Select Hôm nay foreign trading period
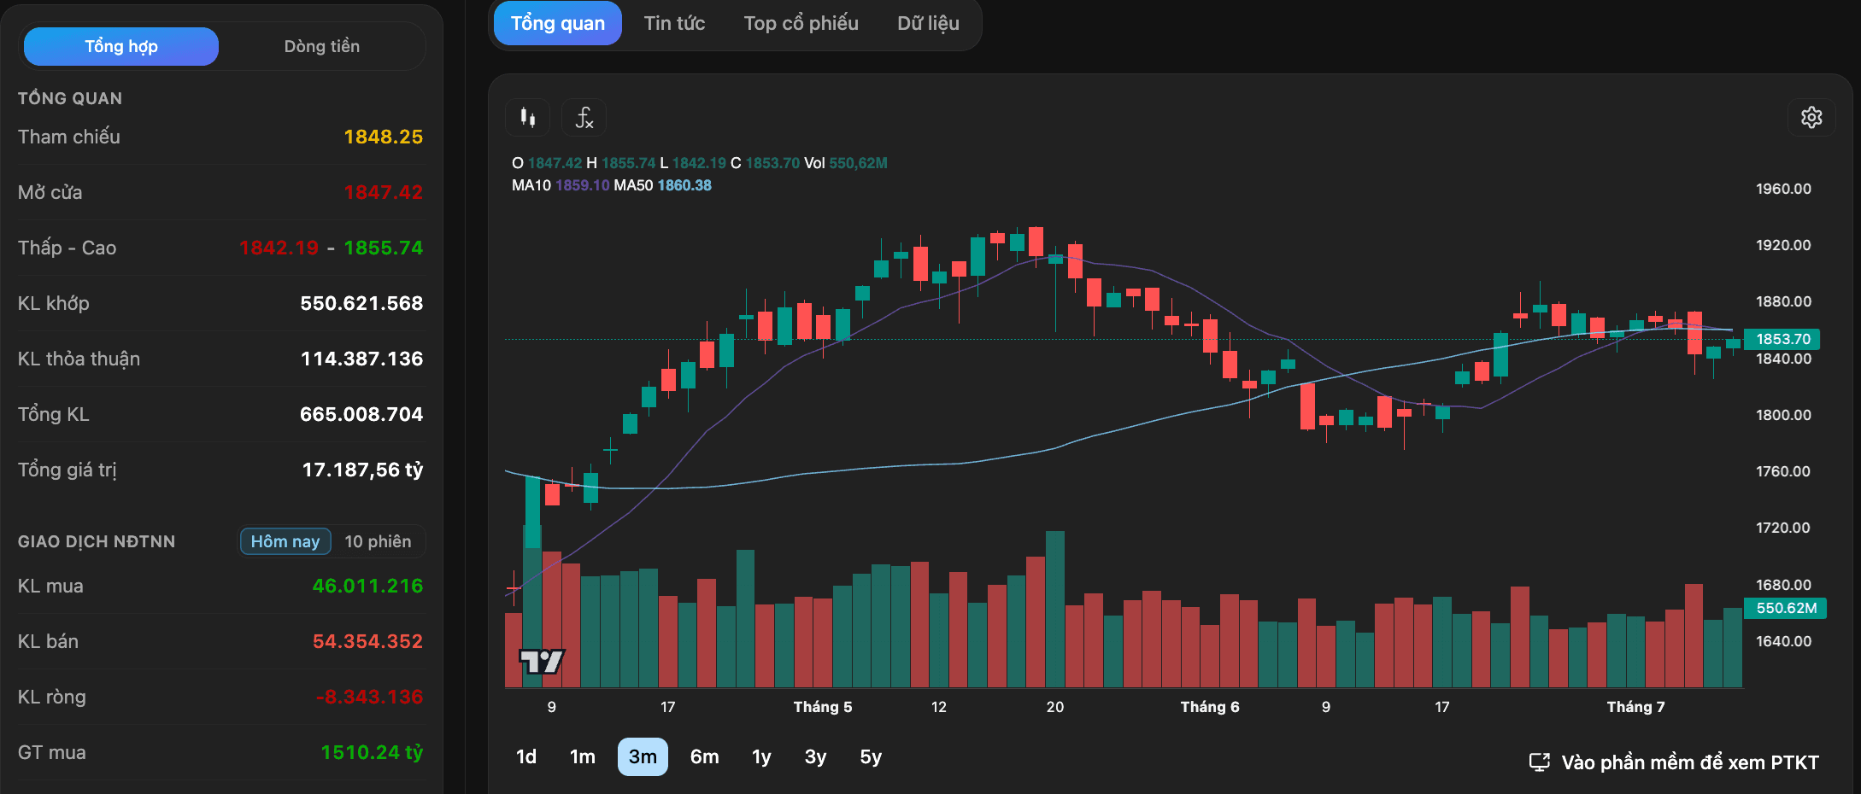Viewport: 1861px width, 794px height. pyautogui.click(x=285, y=541)
